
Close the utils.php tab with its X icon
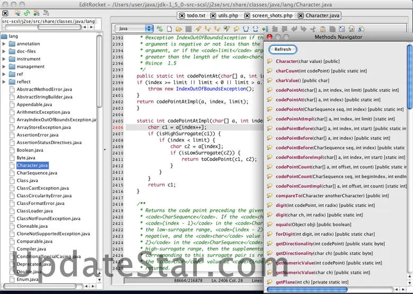[213, 16]
